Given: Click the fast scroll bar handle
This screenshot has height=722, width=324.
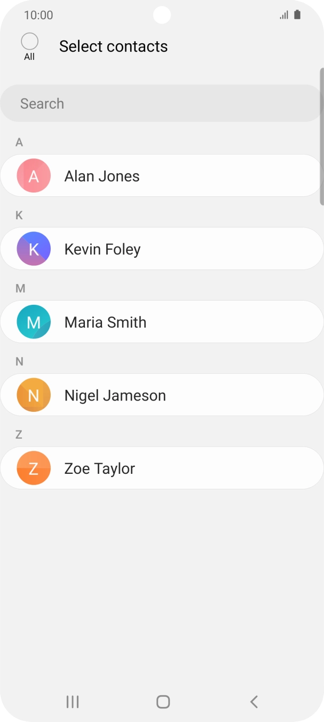Looking at the screenshot, I should click(321, 136).
